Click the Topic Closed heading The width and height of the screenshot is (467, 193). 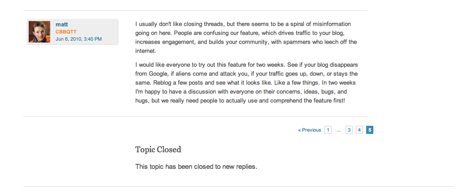tap(158, 150)
